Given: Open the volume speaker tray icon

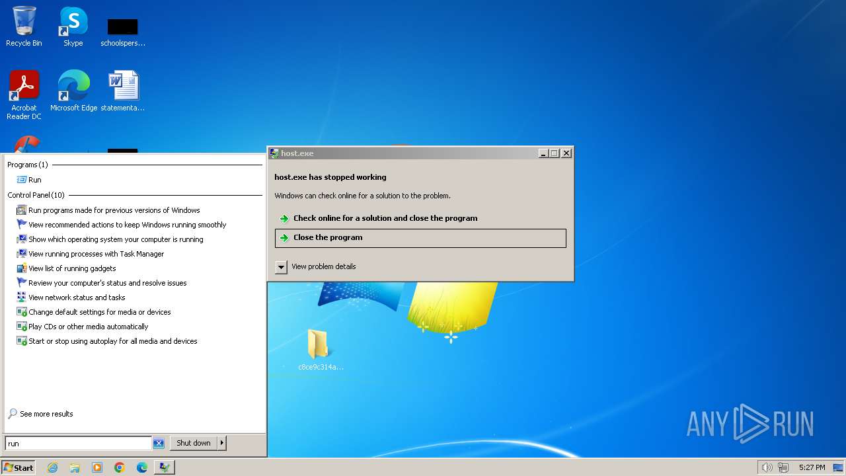Looking at the screenshot, I should (x=767, y=467).
